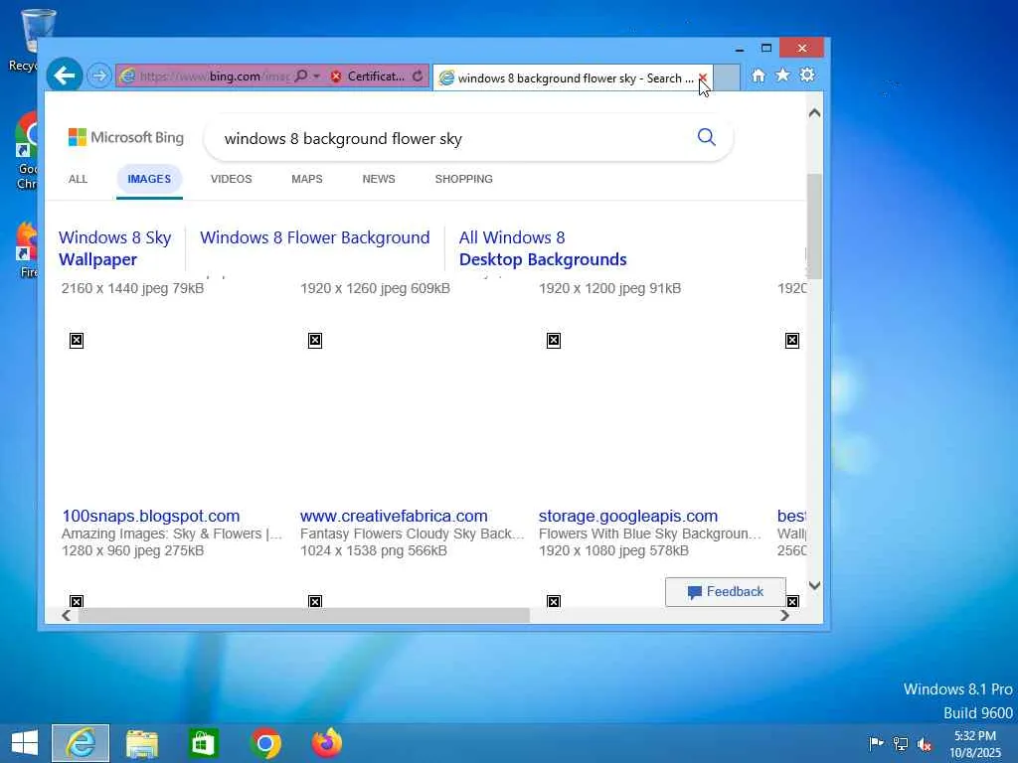This screenshot has height=763, width=1018.
Task: Click the horizontal scrollbar right arrow
Action: (785, 615)
